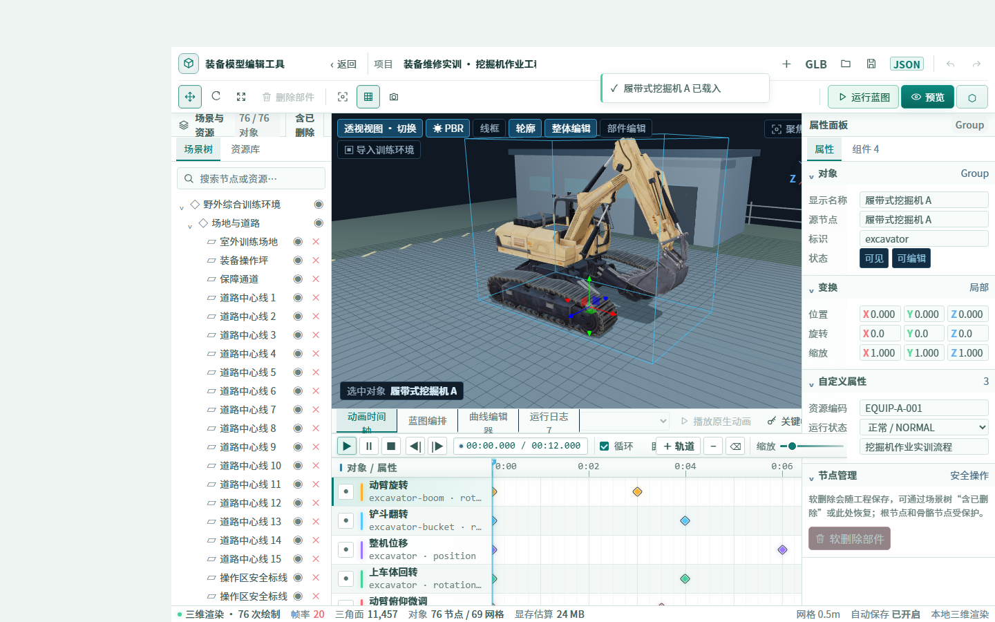995x622 pixels.
Task: Toggle the 循环 loop checkbox
Action: tap(605, 446)
